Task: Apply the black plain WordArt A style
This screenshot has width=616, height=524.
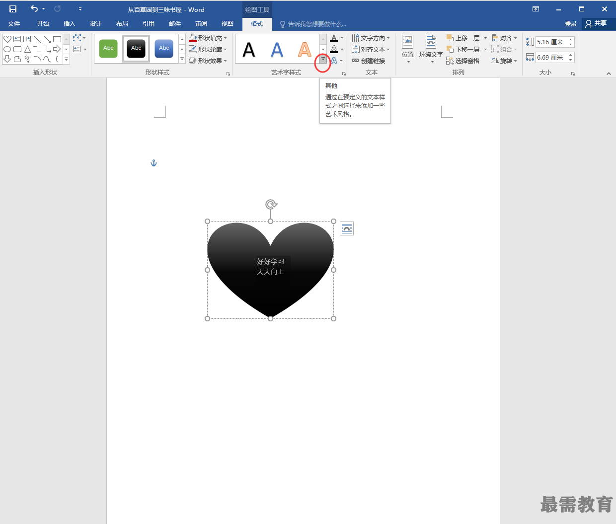Action: click(x=248, y=49)
